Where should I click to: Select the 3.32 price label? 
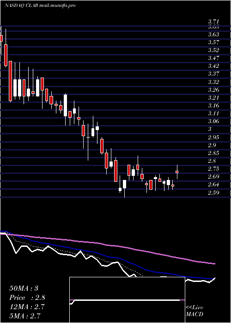[x=213, y=82]
